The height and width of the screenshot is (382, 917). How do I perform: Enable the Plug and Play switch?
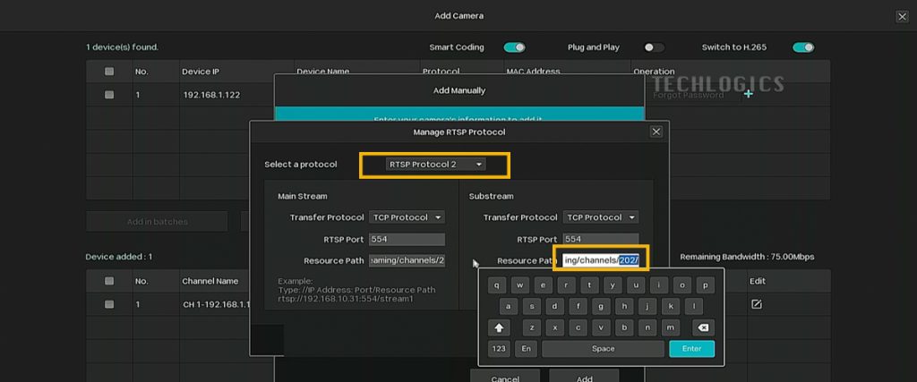click(x=654, y=47)
